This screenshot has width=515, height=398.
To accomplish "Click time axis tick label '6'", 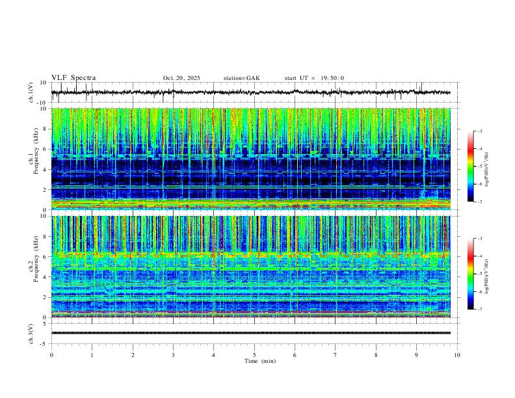I will coord(295,355).
